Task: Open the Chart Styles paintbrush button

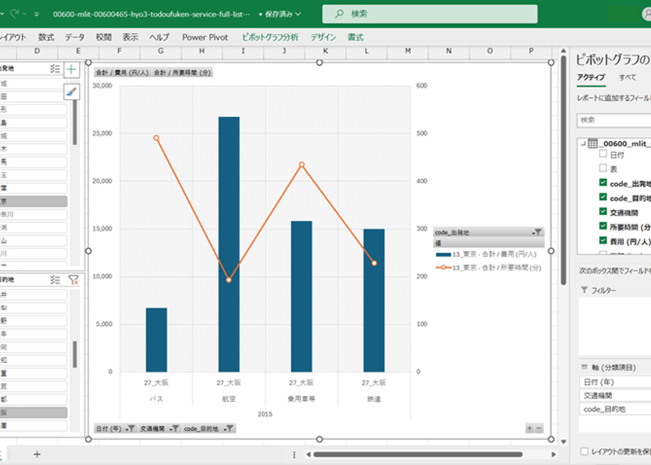Action: pyautogui.click(x=71, y=92)
